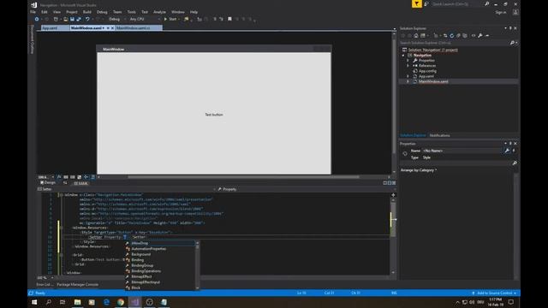The image size is (548, 308).
Task: Select BitmapEffect from IntelliSense list
Action: coord(160,276)
